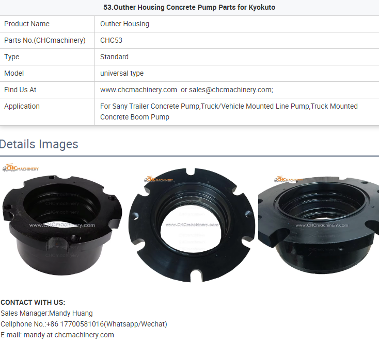The height and width of the screenshot is (344, 379).
Task: Click the Product Name label cell
Action: [x=27, y=24]
